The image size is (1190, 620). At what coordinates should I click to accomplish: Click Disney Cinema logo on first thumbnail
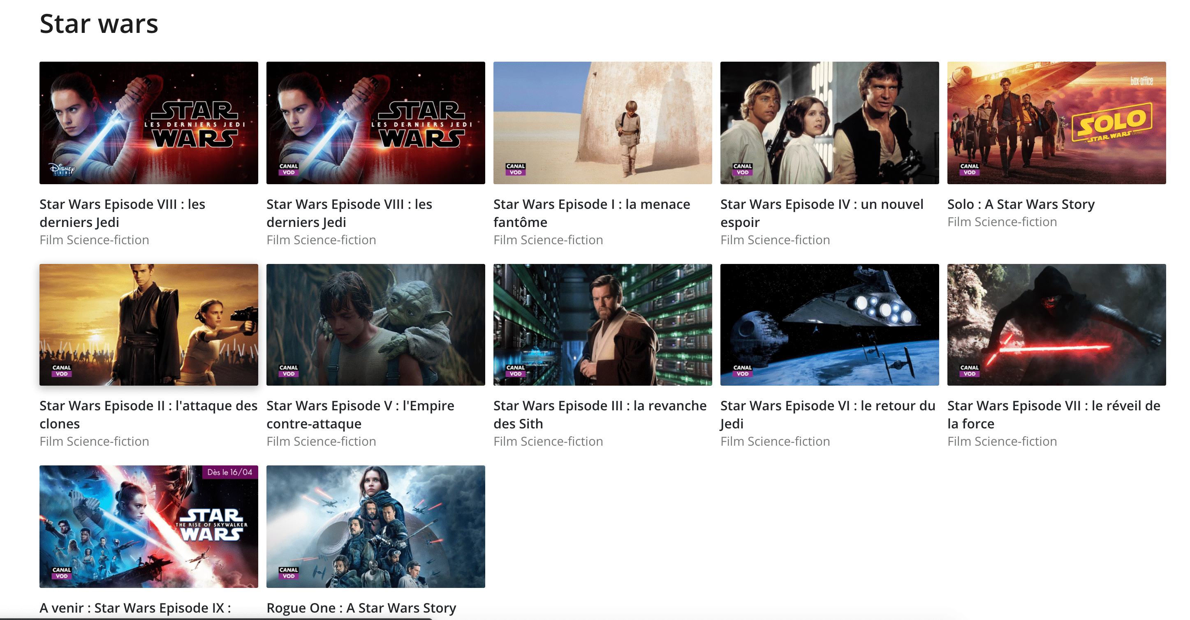[x=62, y=169]
